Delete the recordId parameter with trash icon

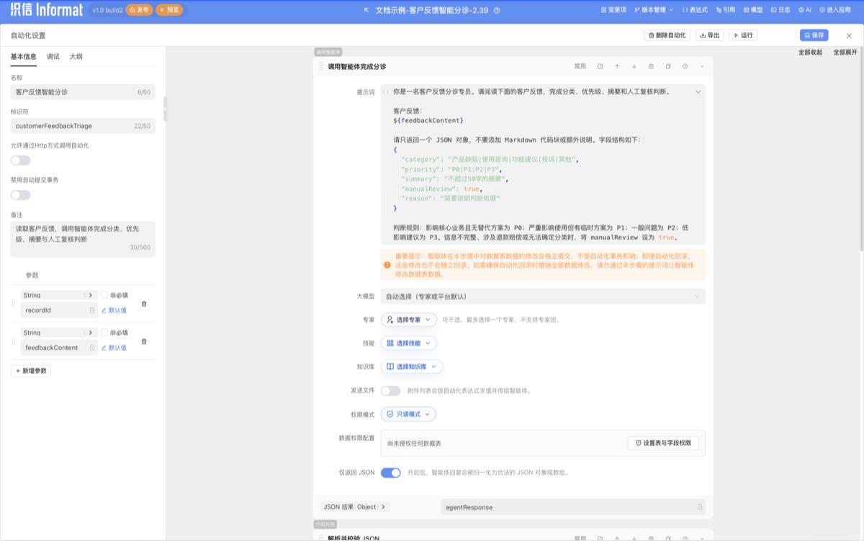(144, 304)
